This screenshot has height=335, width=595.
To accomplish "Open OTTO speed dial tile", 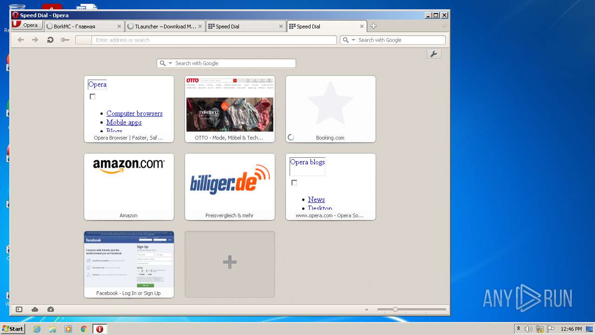I will 230,109.
